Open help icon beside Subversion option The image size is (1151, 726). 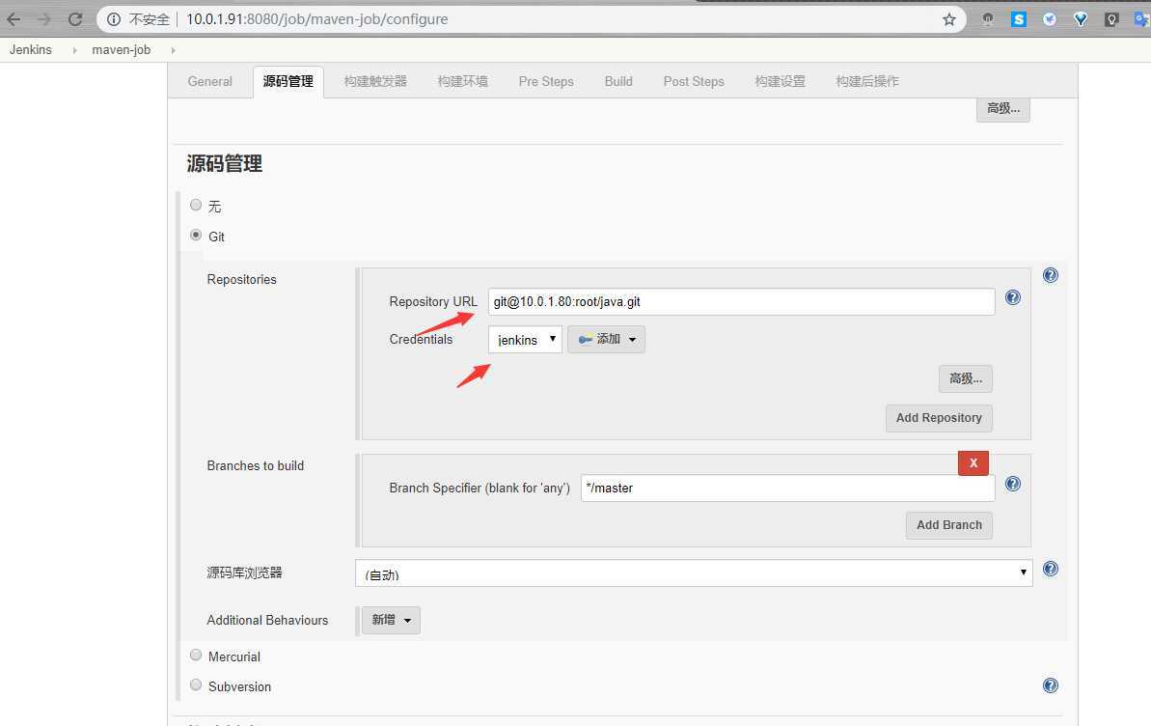tap(1051, 685)
